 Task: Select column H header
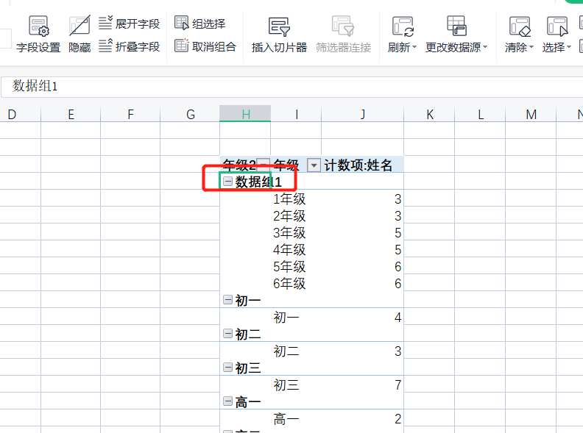coord(245,114)
